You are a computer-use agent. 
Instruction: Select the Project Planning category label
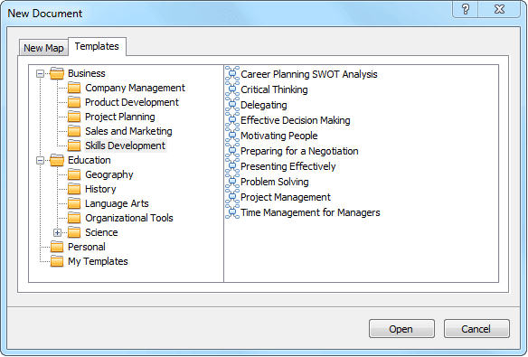tap(120, 117)
